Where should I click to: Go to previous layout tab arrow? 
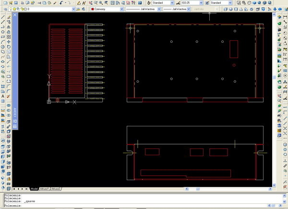coord(18,189)
